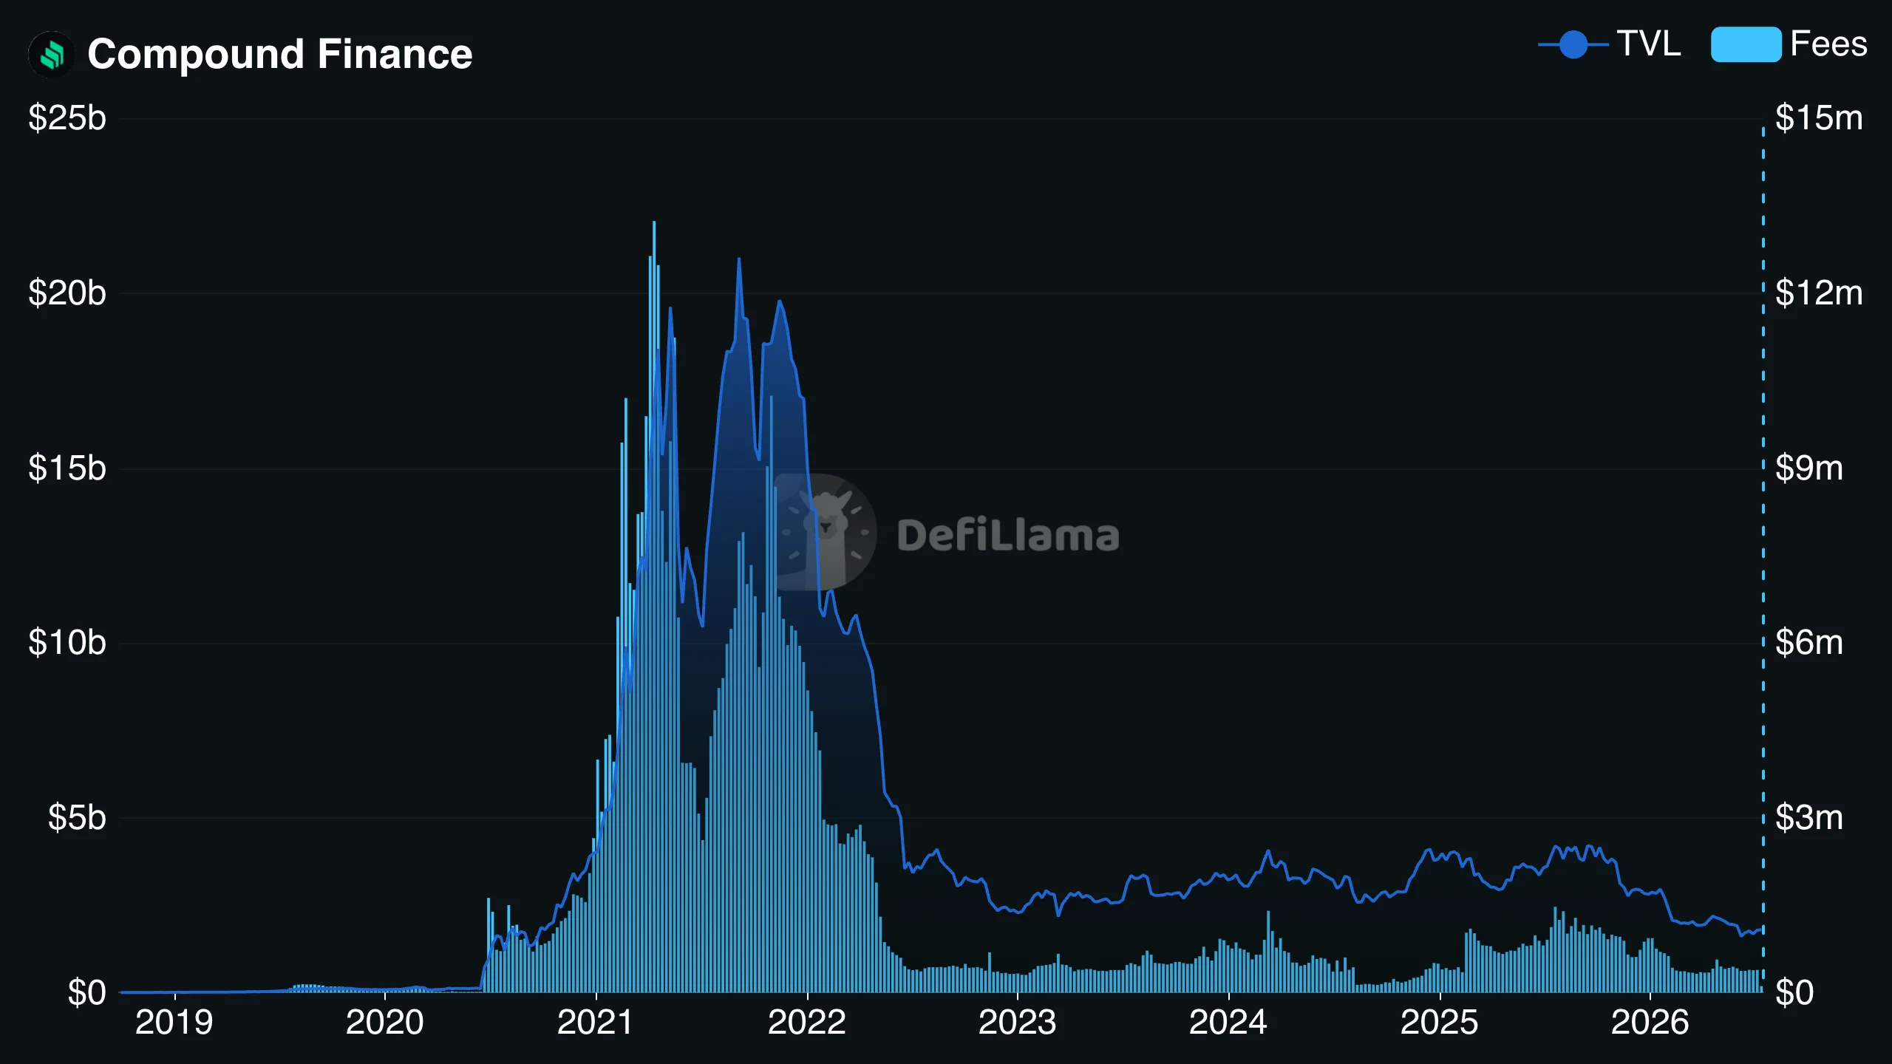Click the Compound Finance logo icon
This screenshot has height=1064, width=1892.
pyautogui.click(x=51, y=54)
